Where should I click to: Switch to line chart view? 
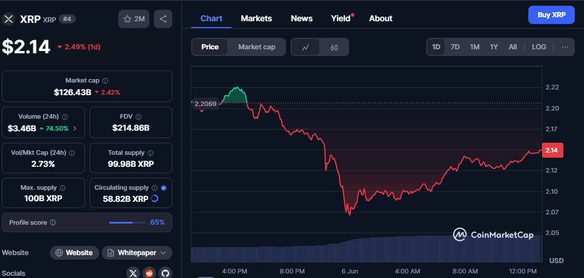[x=305, y=47]
